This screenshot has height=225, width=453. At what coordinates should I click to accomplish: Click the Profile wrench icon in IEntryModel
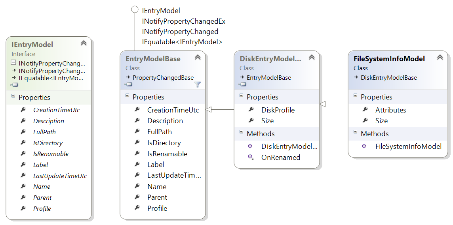point(23,208)
